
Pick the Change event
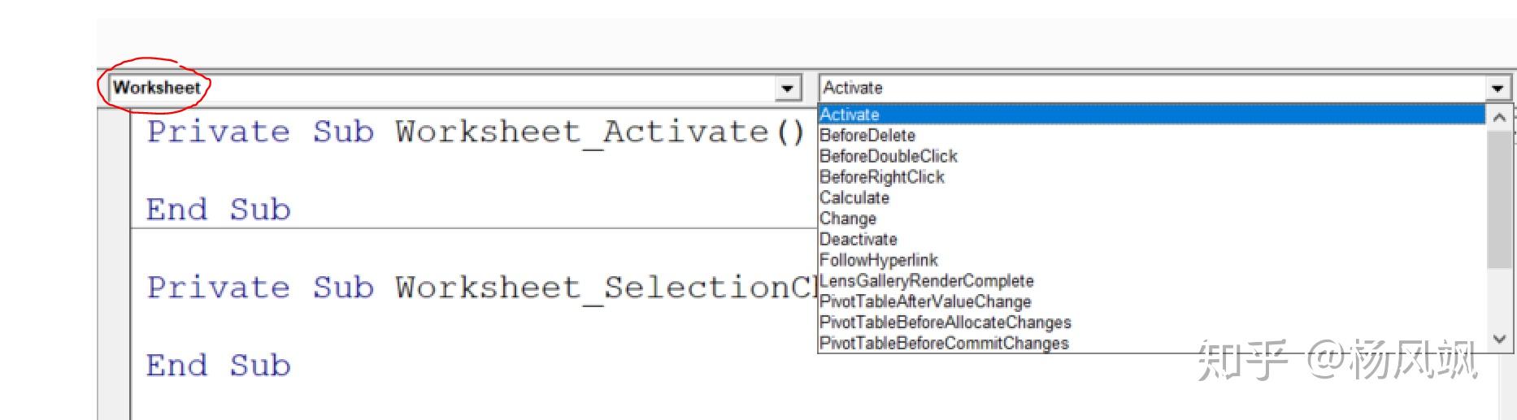[x=848, y=219]
